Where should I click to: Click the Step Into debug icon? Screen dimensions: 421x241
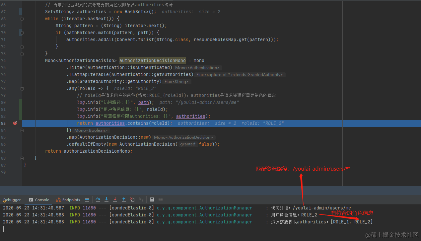(x=106, y=200)
